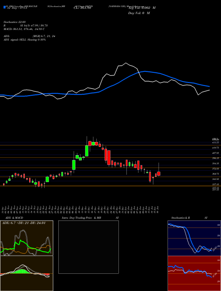This screenshot has width=221, height=291.
Task: Click the blue 12 Day SMA legend square
Action: click(4, 7)
